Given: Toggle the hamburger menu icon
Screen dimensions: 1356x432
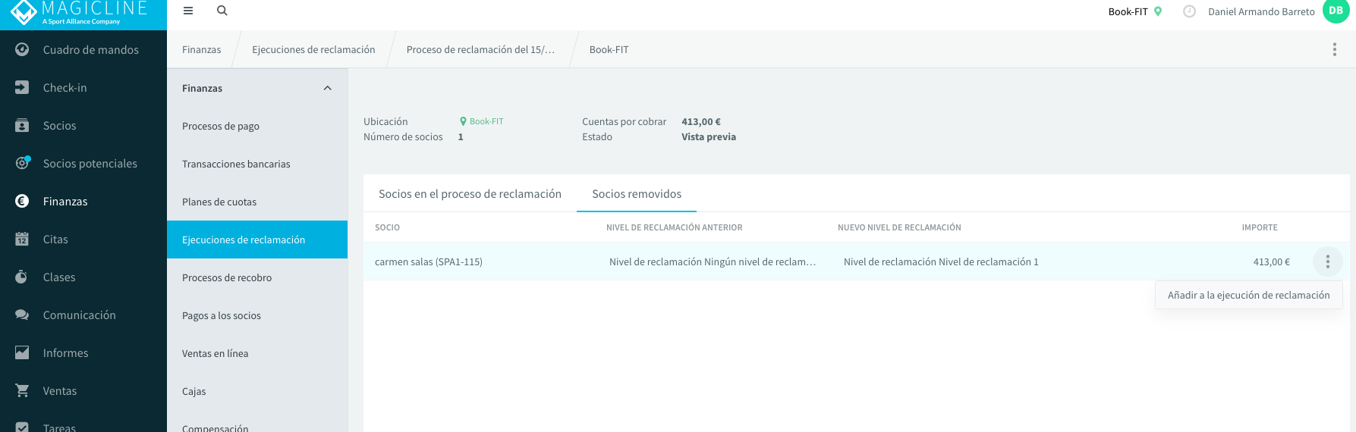Looking at the screenshot, I should (x=188, y=11).
